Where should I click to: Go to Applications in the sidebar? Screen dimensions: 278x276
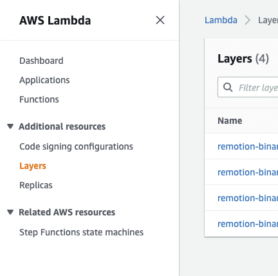pos(44,80)
